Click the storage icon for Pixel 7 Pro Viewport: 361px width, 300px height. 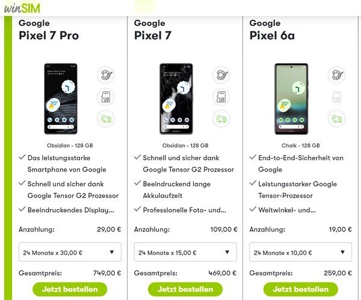106,97
